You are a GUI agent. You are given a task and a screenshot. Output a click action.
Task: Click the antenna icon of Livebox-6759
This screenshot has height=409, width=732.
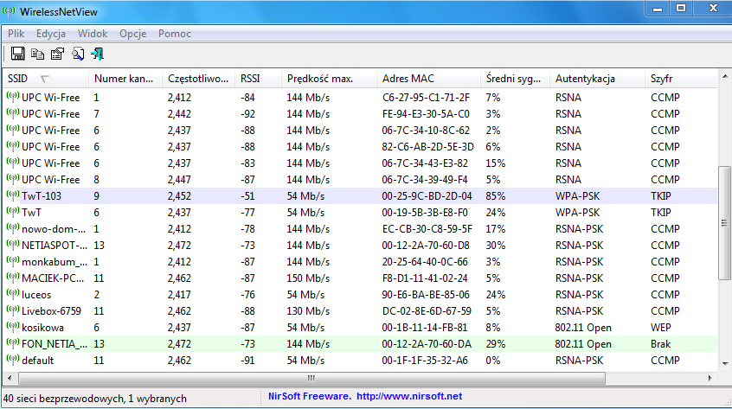13,310
